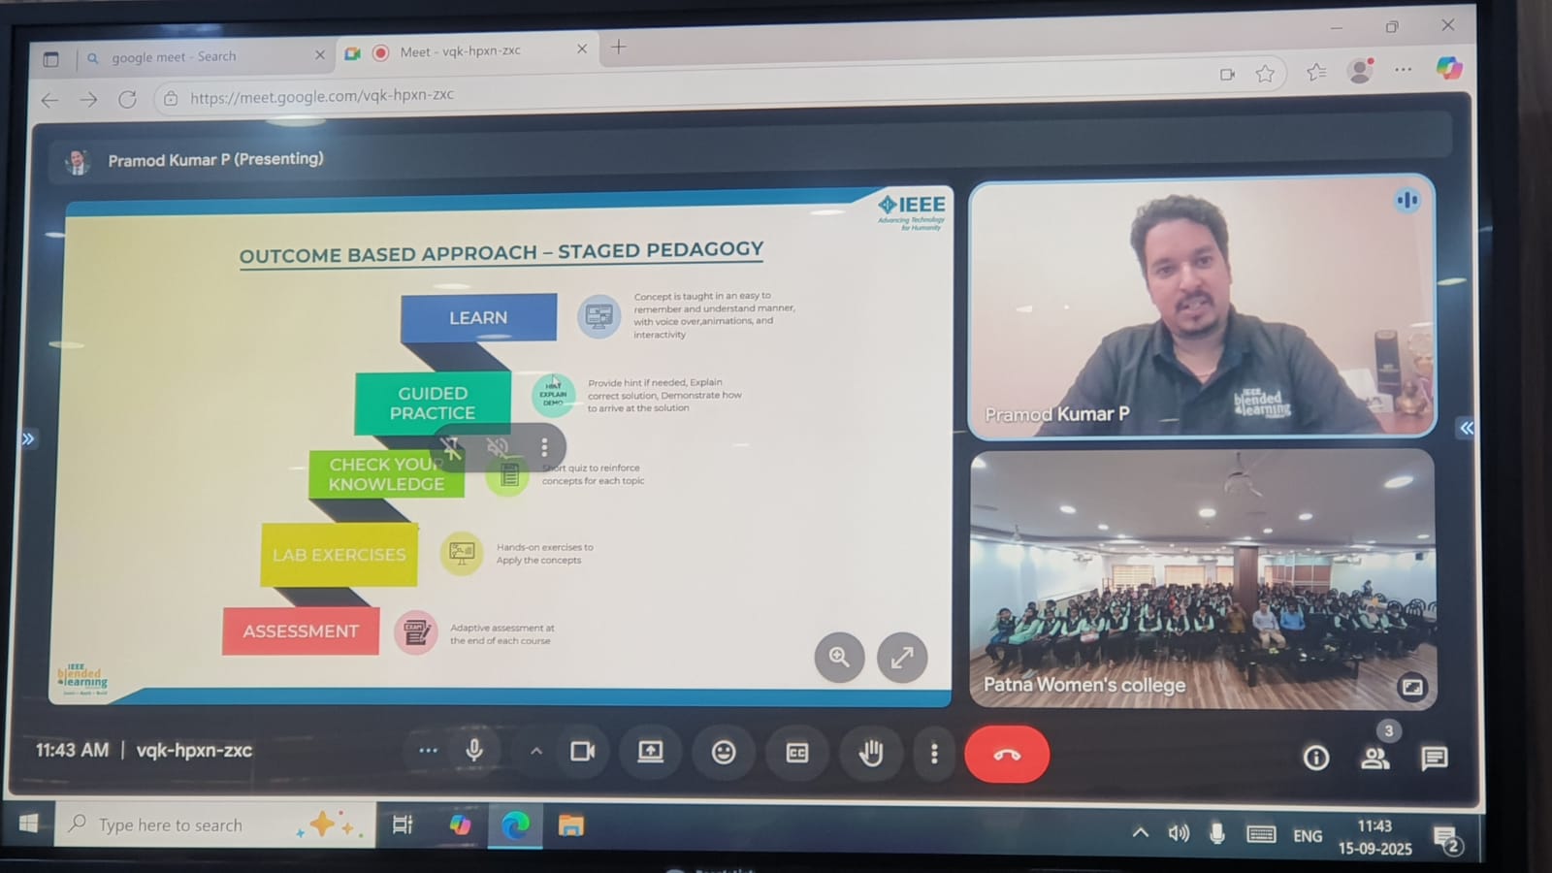
Task: Zoom into the presented slide
Action: [x=839, y=658]
